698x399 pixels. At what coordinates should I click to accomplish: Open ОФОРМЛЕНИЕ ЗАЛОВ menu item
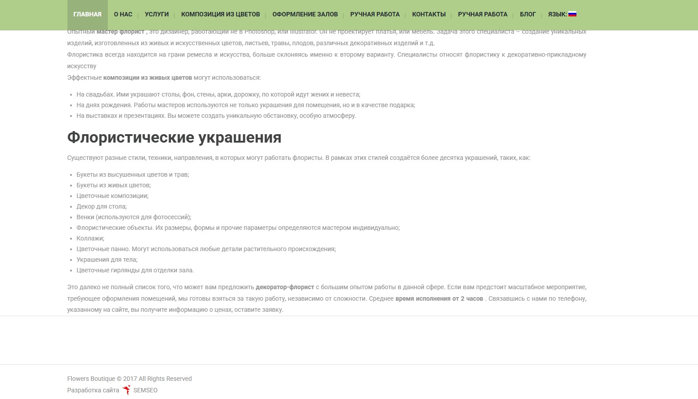[305, 15]
